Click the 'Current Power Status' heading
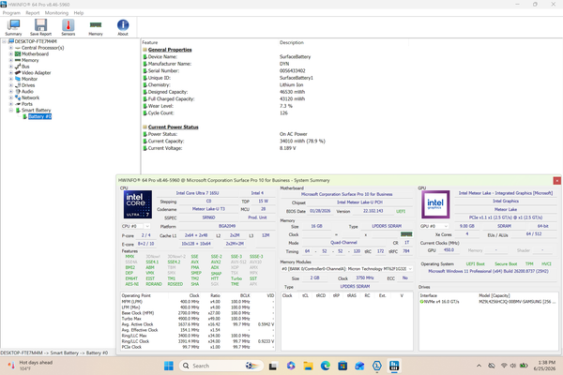The width and height of the screenshot is (563, 375). click(x=173, y=127)
